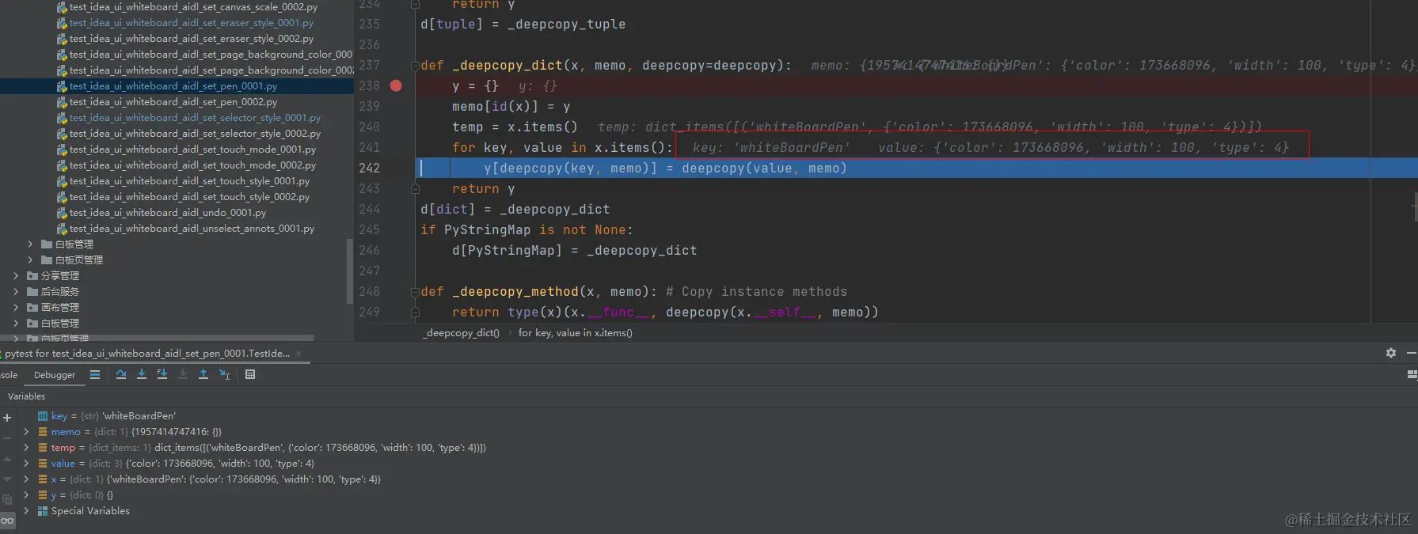Expand the x dict variable node
Image resolution: width=1418 pixels, height=534 pixels.
(26, 479)
